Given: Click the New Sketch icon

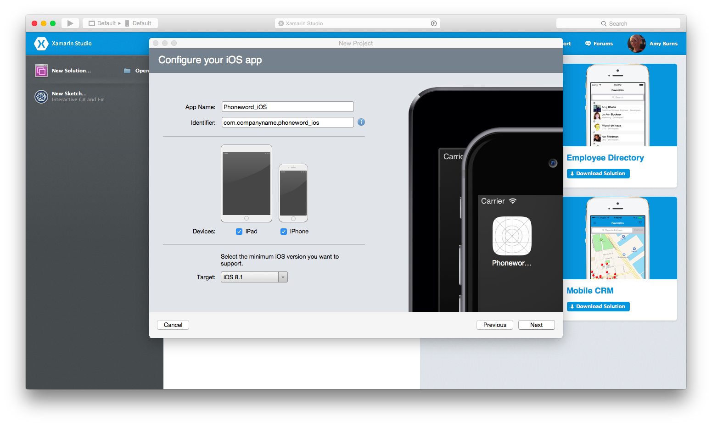Looking at the screenshot, I should pos(41,97).
